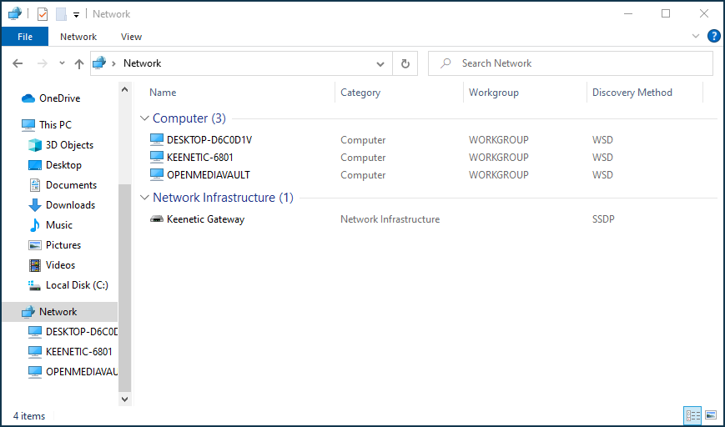Open the File menu tab

(x=25, y=37)
